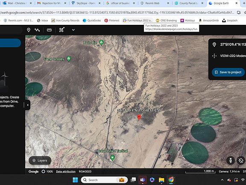The width and height of the screenshot is (246, 185).
Task: Click the coordinates 37°51'09.4"N in info card
Action: point(233,45)
